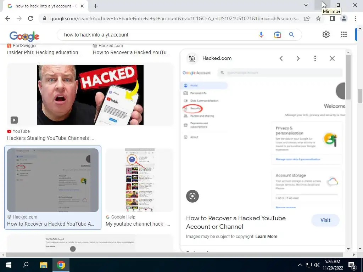Screen dimensions: 363x272
Task: Open preview panel three-dot options
Action: pyautogui.click(x=315, y=58)
